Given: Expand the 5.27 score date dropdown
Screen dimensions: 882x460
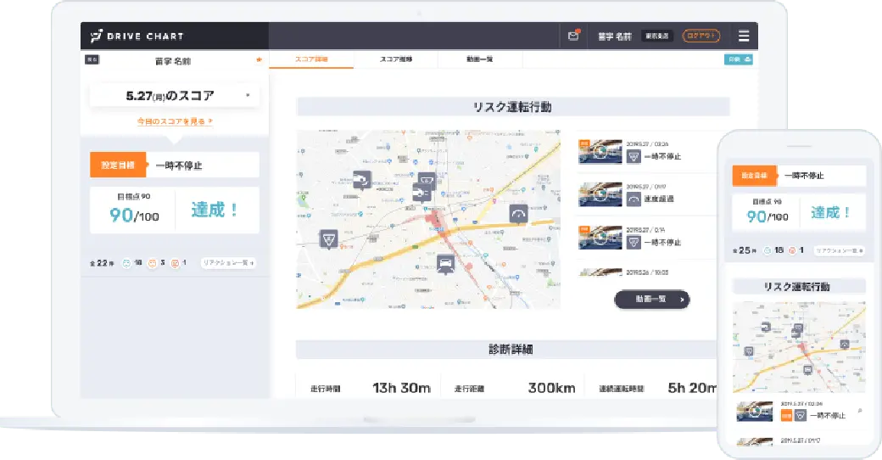Looking at the screenshot, I should [248, 95].
